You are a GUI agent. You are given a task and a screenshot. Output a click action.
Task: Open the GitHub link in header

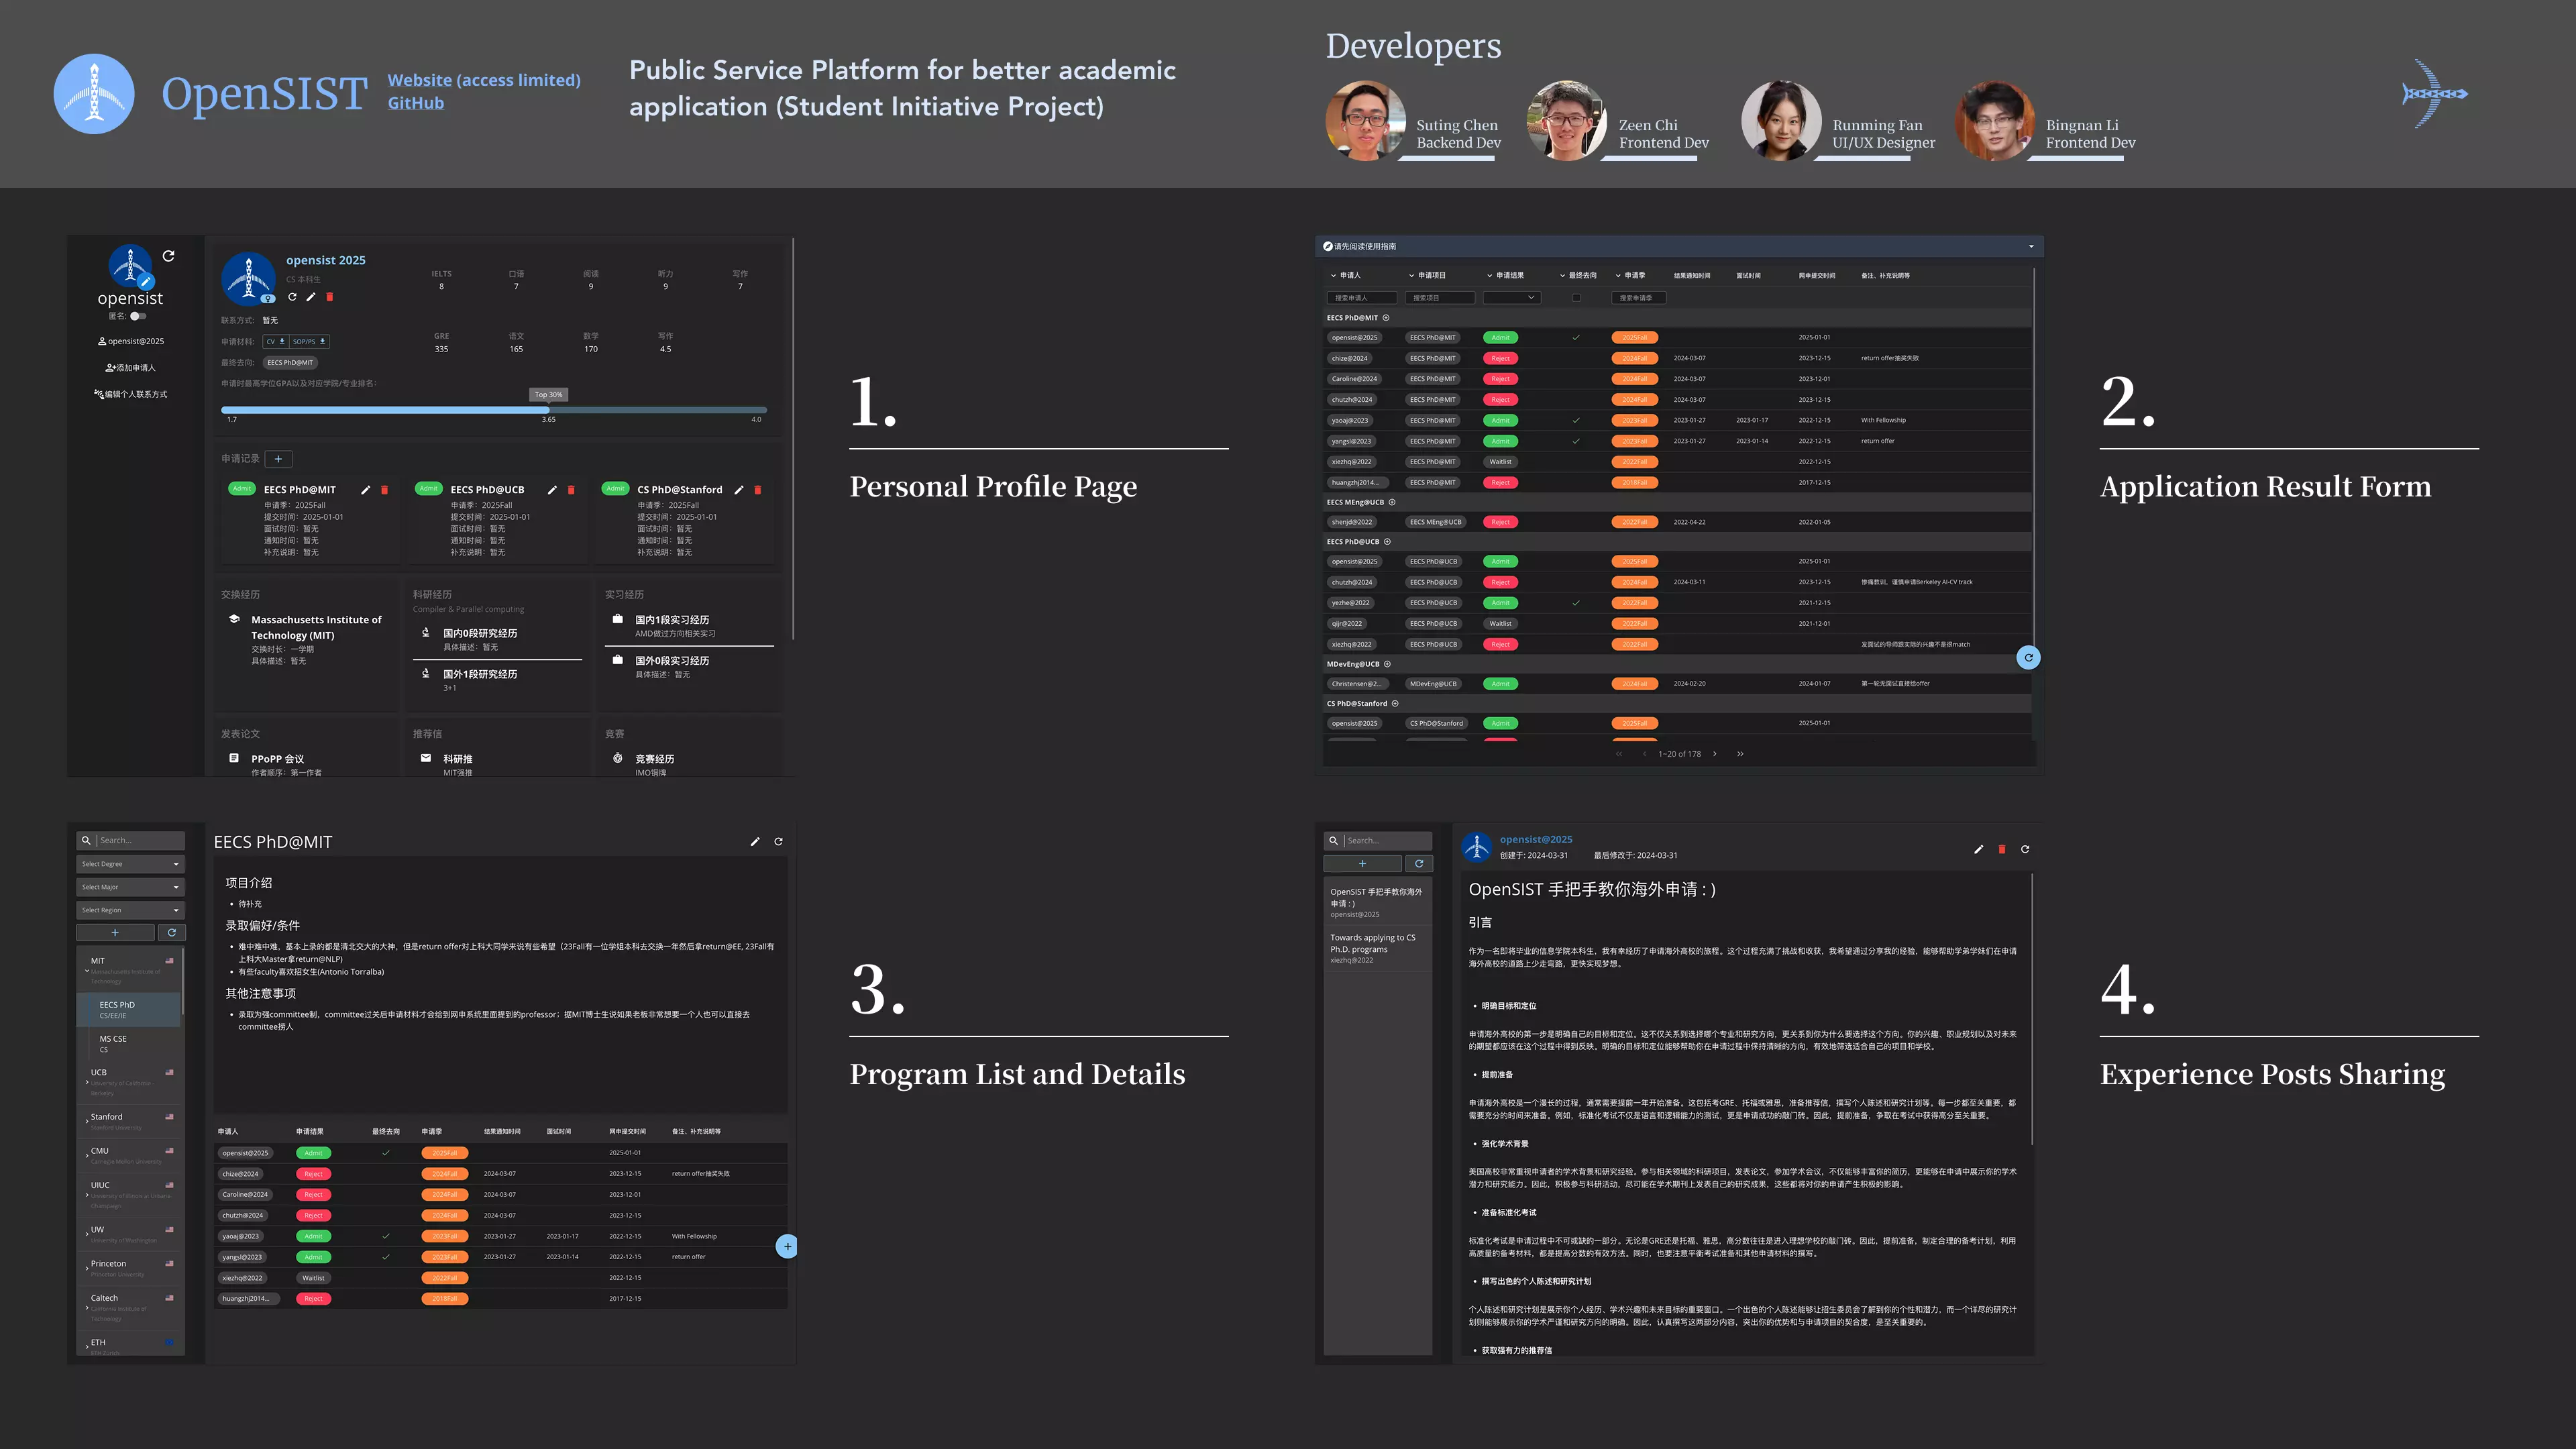(416, 103)
